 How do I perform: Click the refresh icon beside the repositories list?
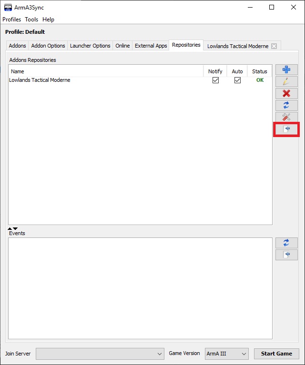click(x=286, y=105)
